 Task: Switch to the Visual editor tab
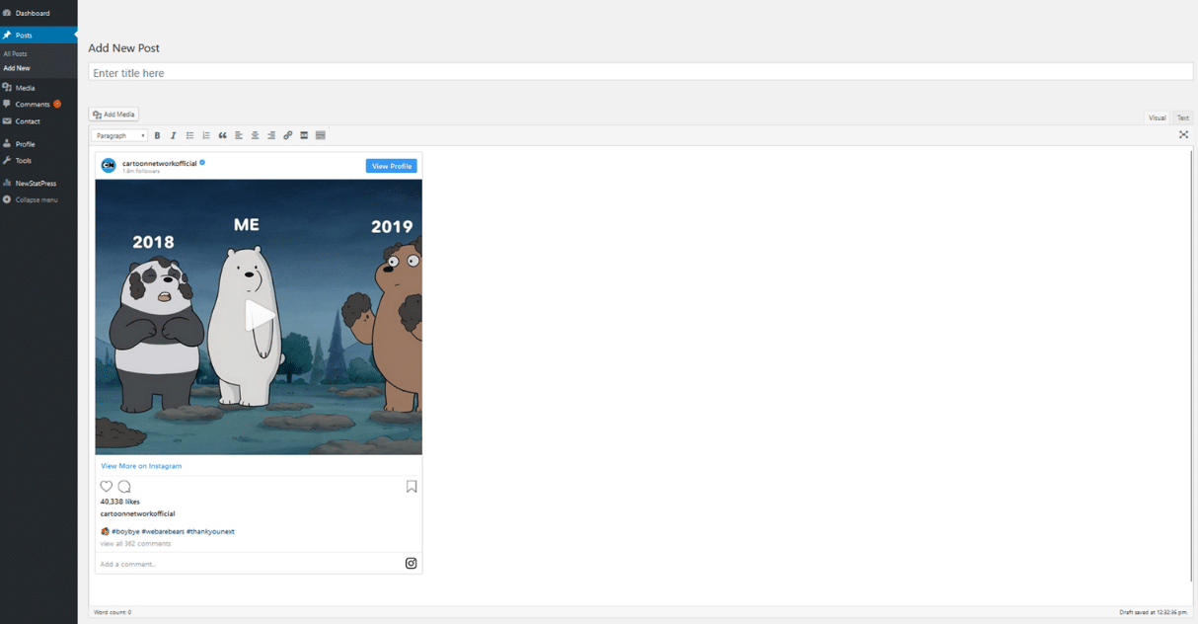click(1157, 117)
